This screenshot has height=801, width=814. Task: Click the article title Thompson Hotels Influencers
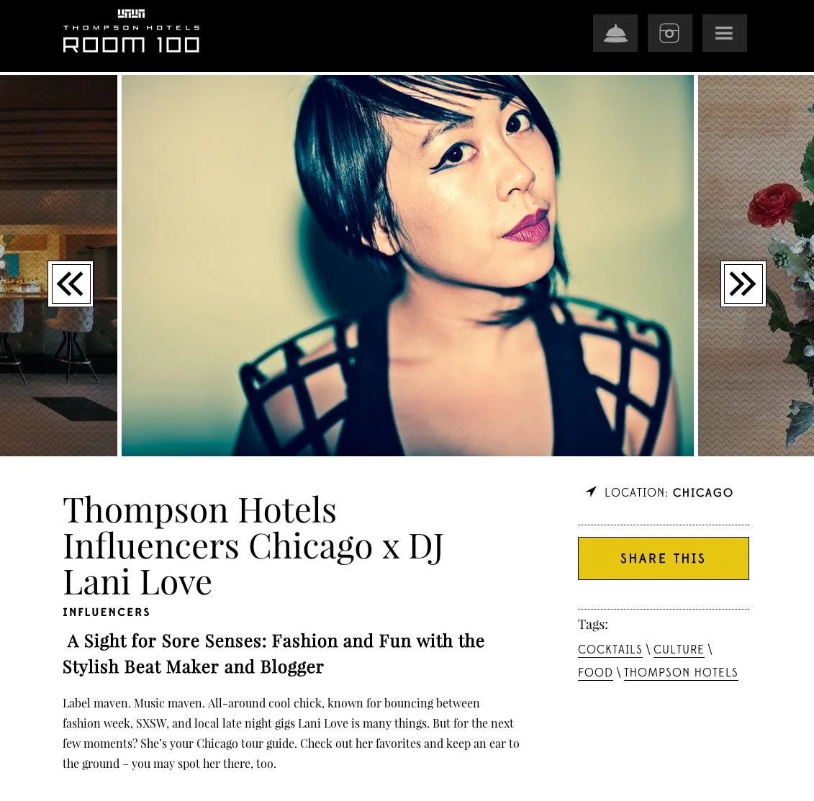(x=253, y=546)
